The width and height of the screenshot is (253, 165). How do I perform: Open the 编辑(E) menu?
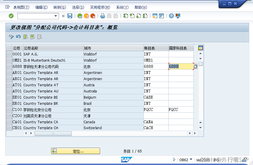(41, 7)
